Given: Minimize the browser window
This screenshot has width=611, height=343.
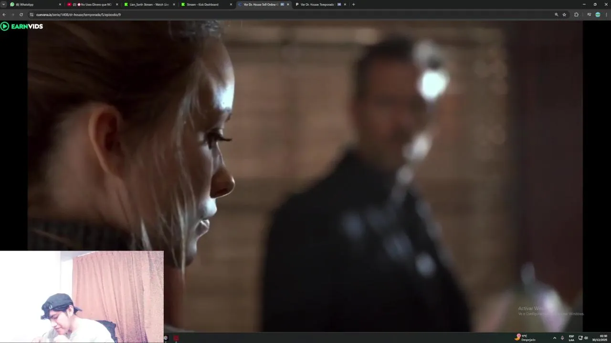Looking at the screenshot, I should click(x=584, y=4).
